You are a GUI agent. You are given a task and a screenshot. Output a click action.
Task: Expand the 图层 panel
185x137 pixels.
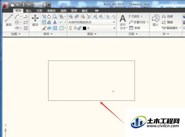92,34
